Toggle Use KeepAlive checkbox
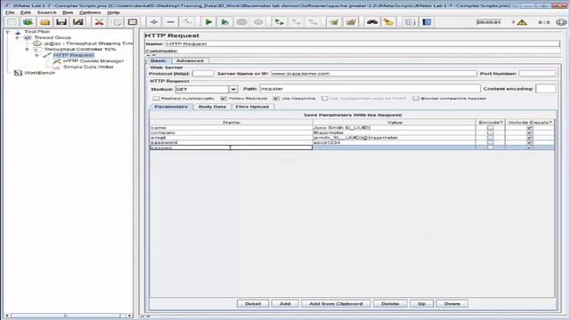 [x=276, y=99]
